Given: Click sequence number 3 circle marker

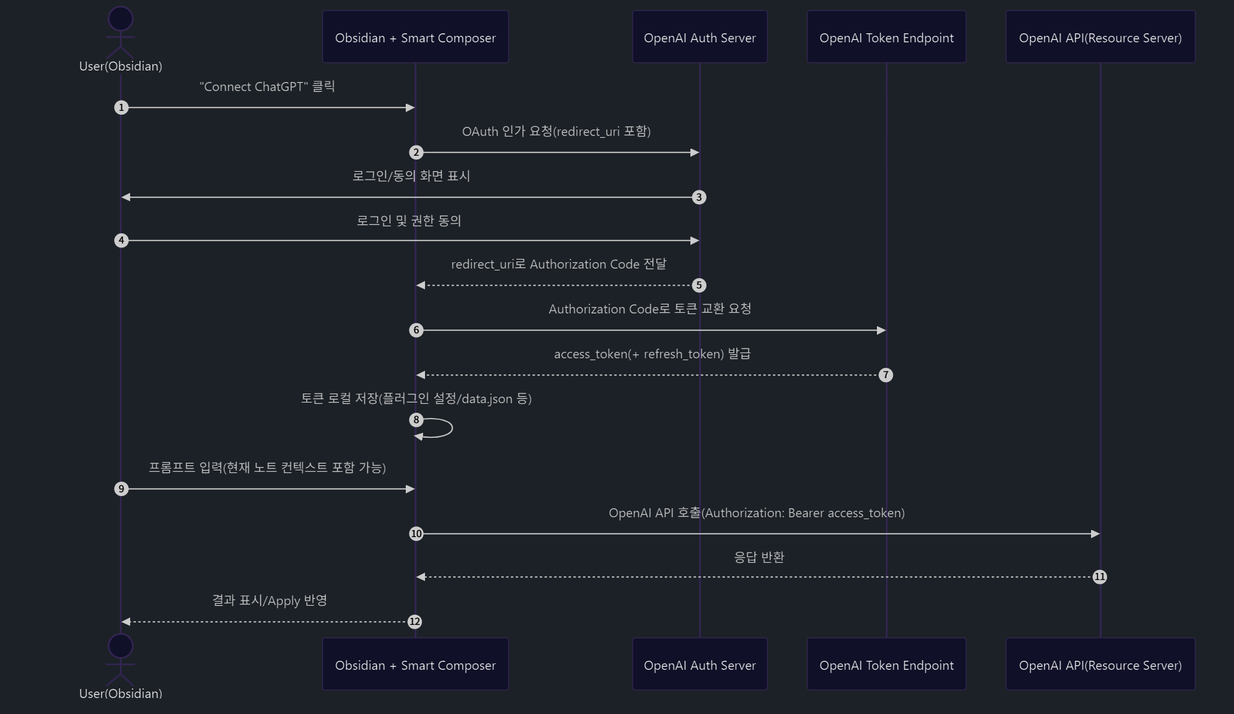Looking at the screenshot, I should (699, 197).
